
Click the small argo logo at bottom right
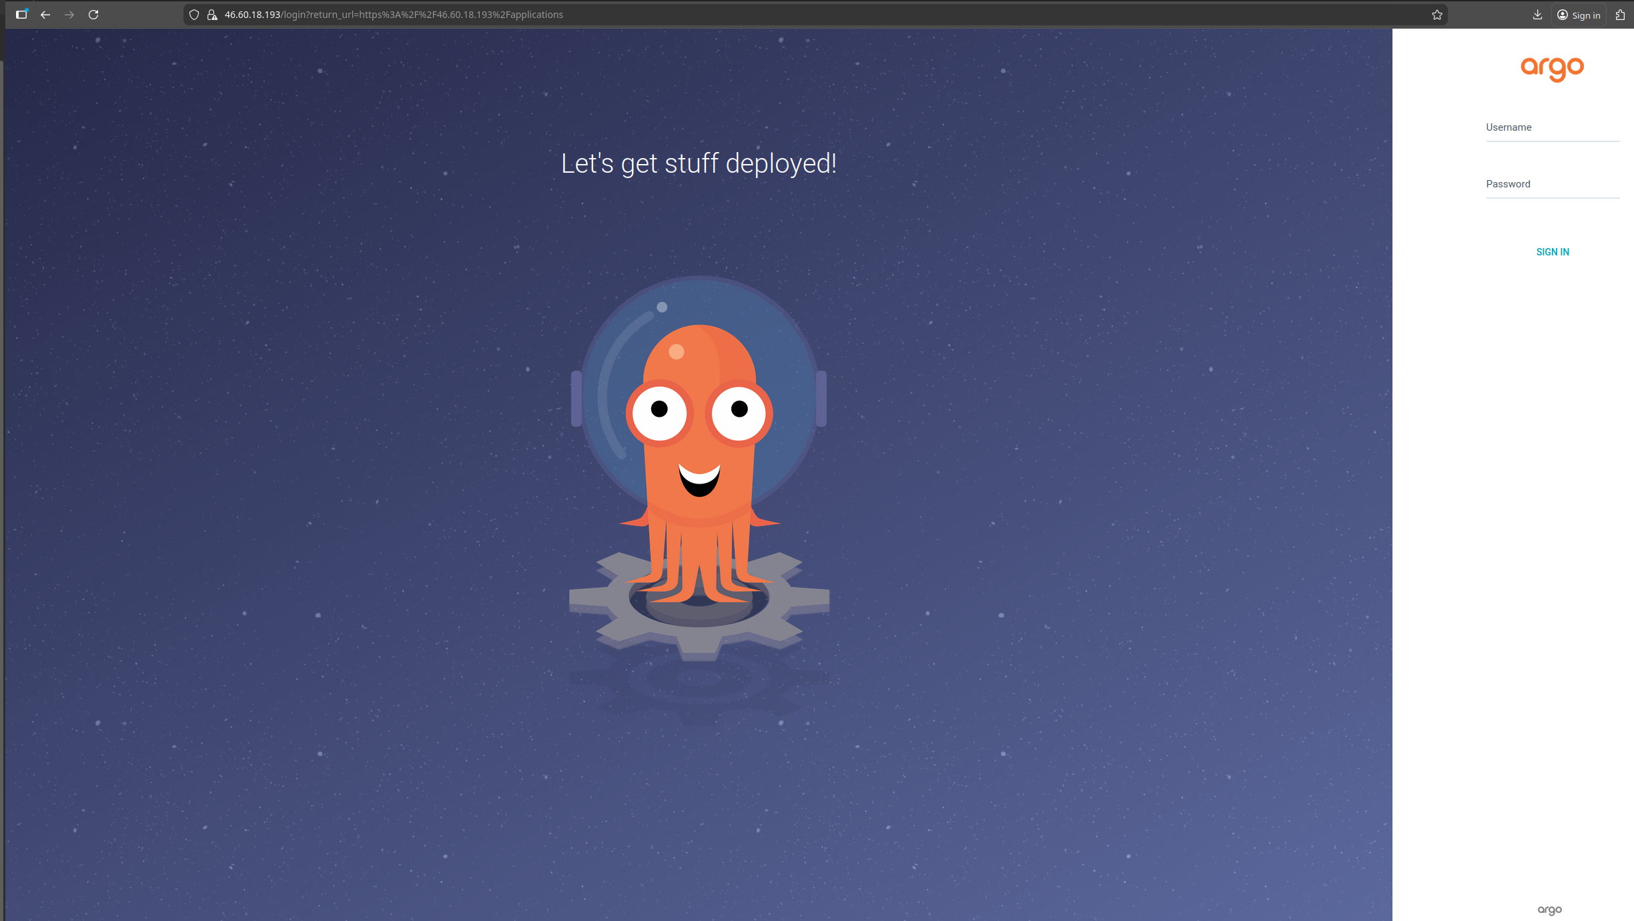[x=1551, y=909]
